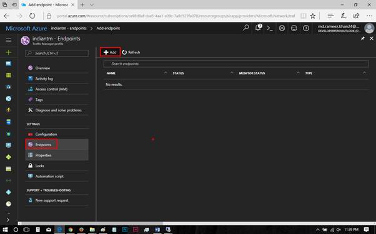376x234 pixels.
Task: Click Microsoft Azure home logo
Action: pos(26,29)
